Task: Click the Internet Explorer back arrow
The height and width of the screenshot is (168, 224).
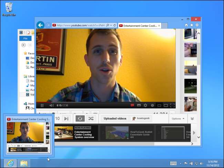Action: 40,25
